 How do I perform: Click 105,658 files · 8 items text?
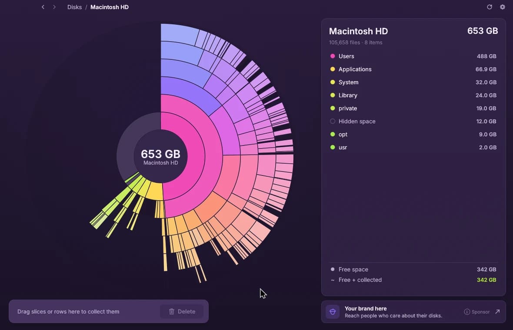click(356, 43)
